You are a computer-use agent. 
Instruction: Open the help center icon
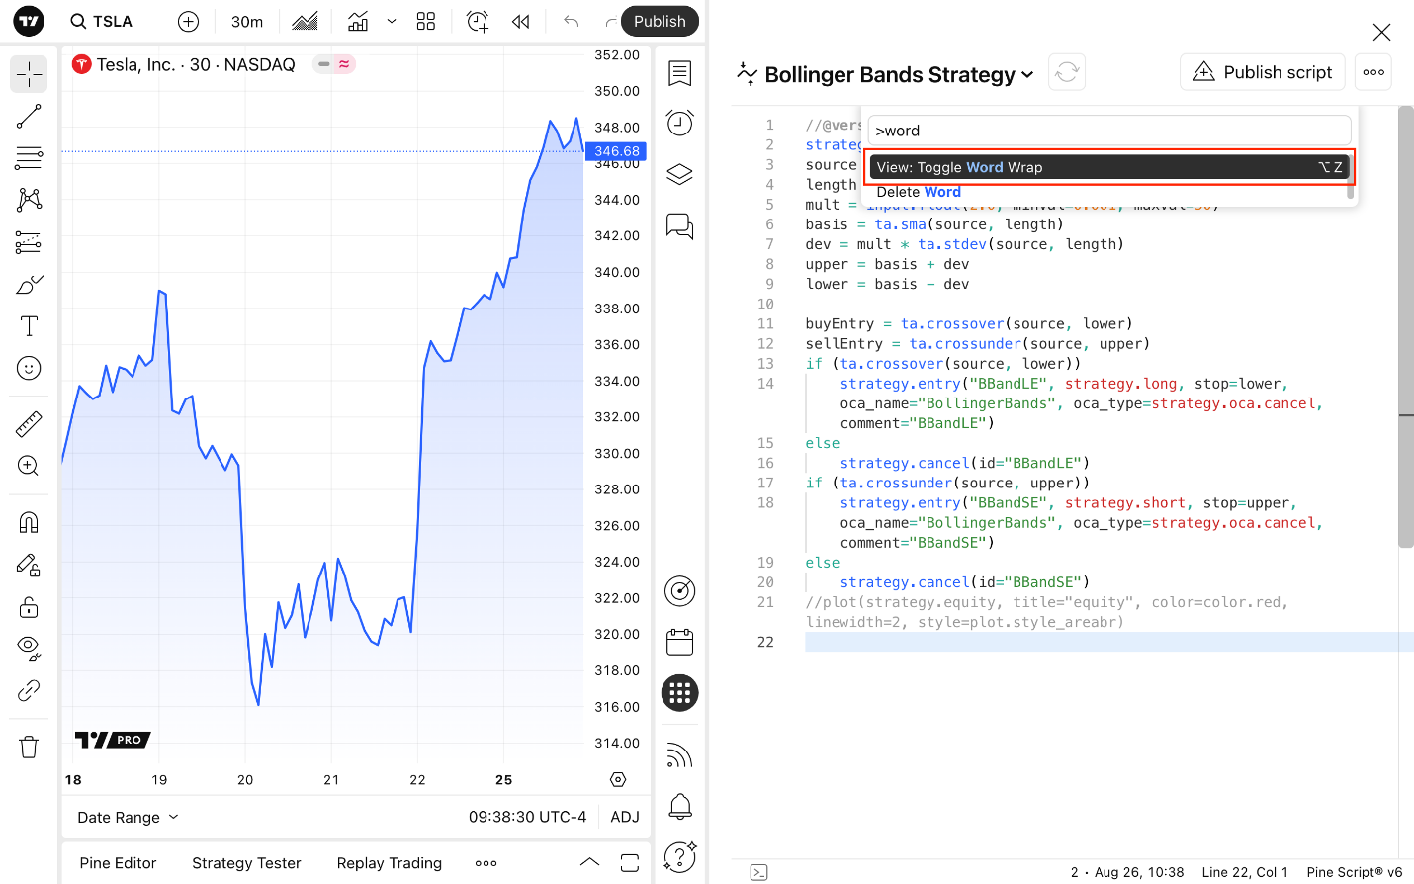[680, 856]
